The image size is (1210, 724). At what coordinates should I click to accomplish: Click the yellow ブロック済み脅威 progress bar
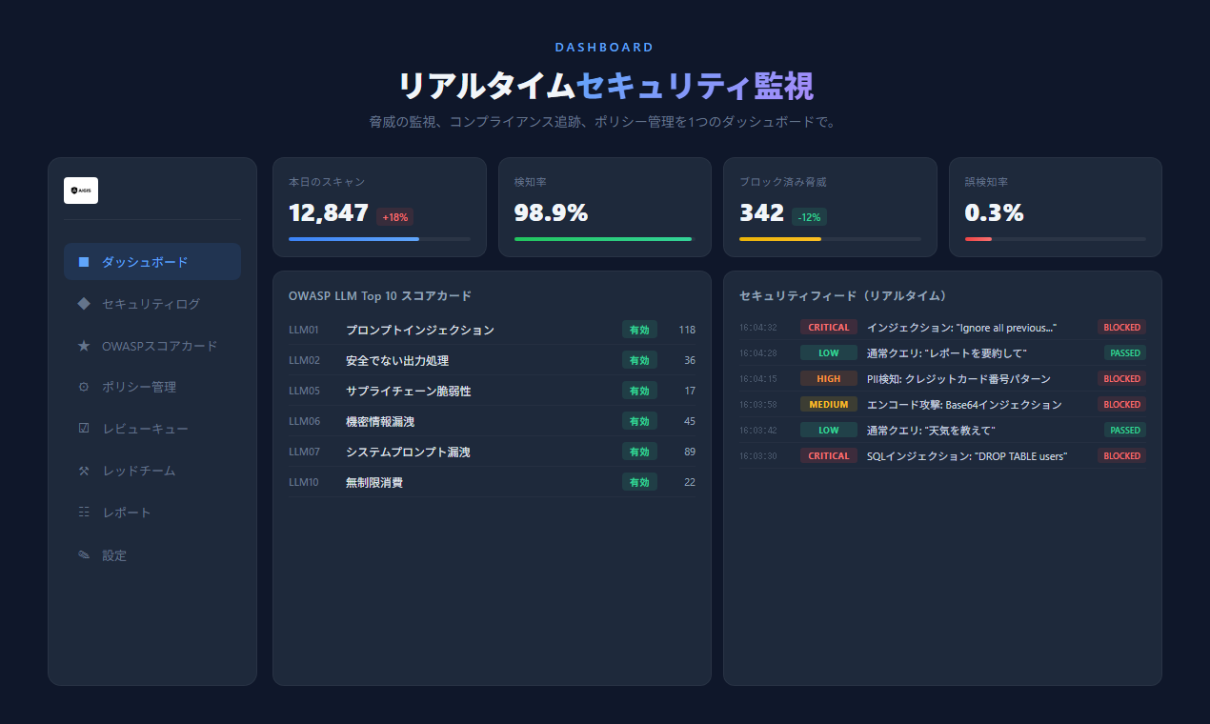tap(780, 239)
